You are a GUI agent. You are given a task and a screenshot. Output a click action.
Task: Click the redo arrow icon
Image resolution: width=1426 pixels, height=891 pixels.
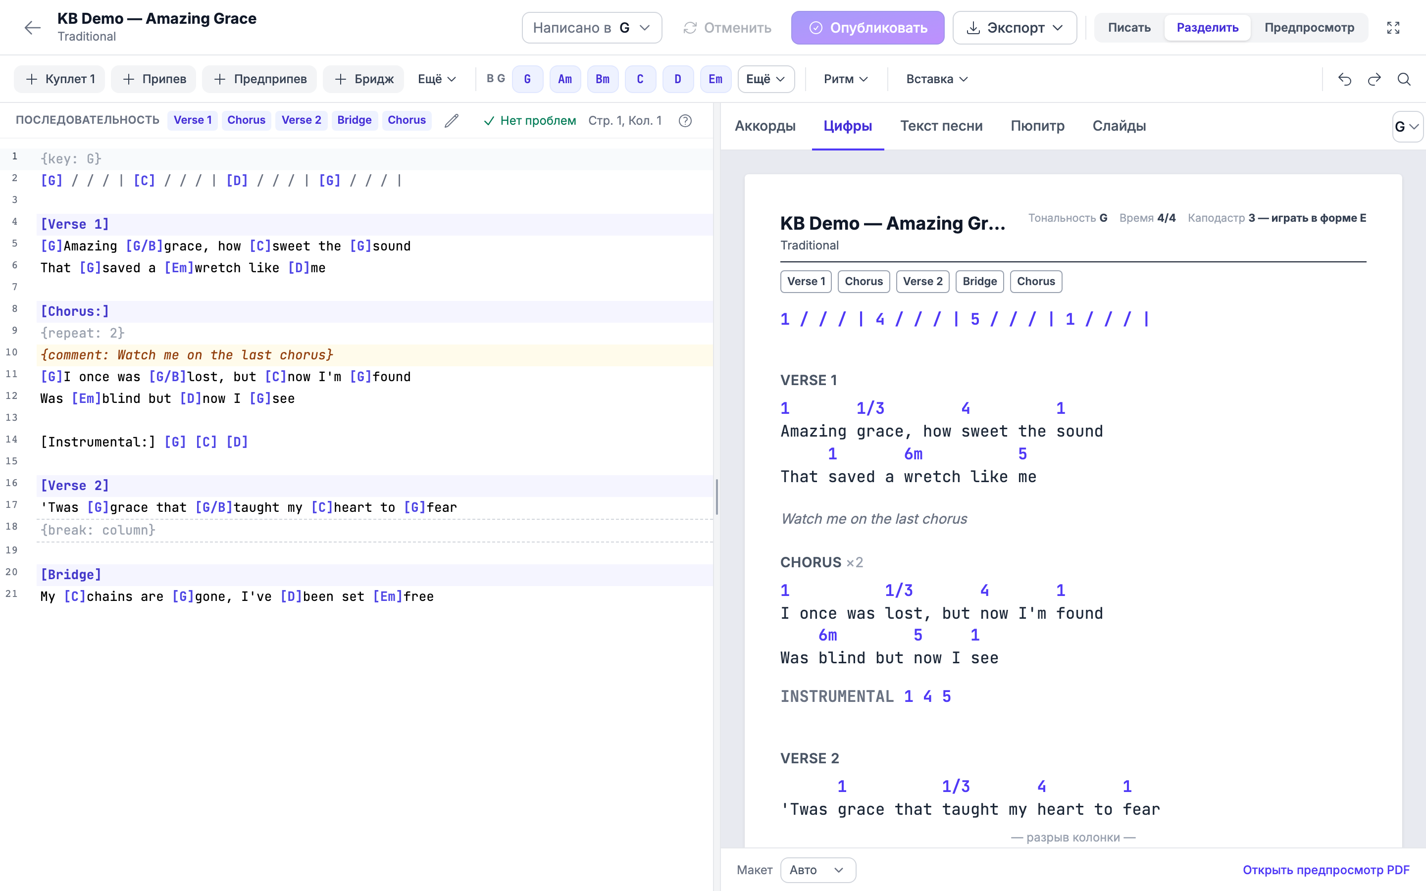click(x=1374, y=79)
